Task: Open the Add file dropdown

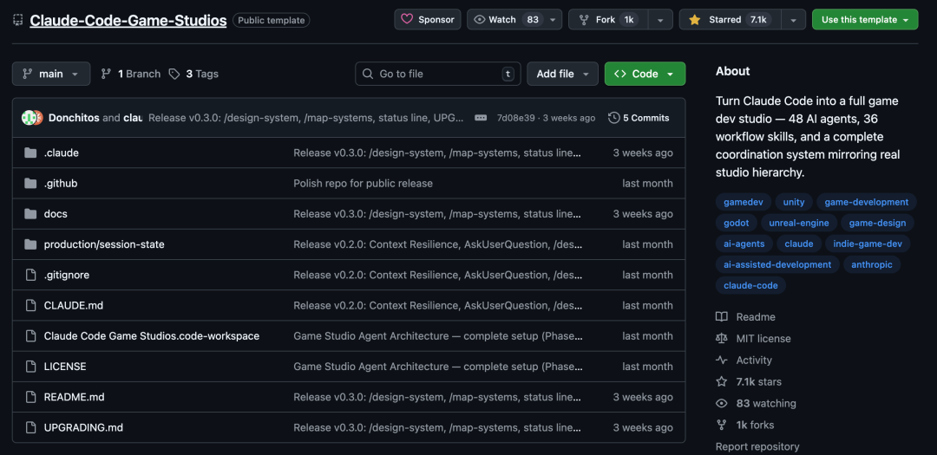Action: click(x=563, y=74)
